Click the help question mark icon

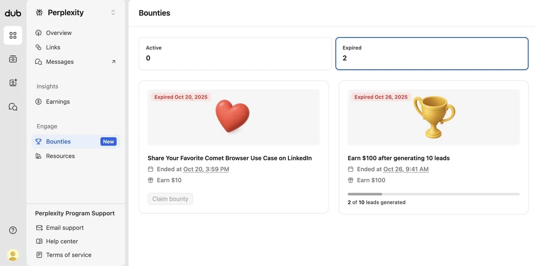pos(13,230)
